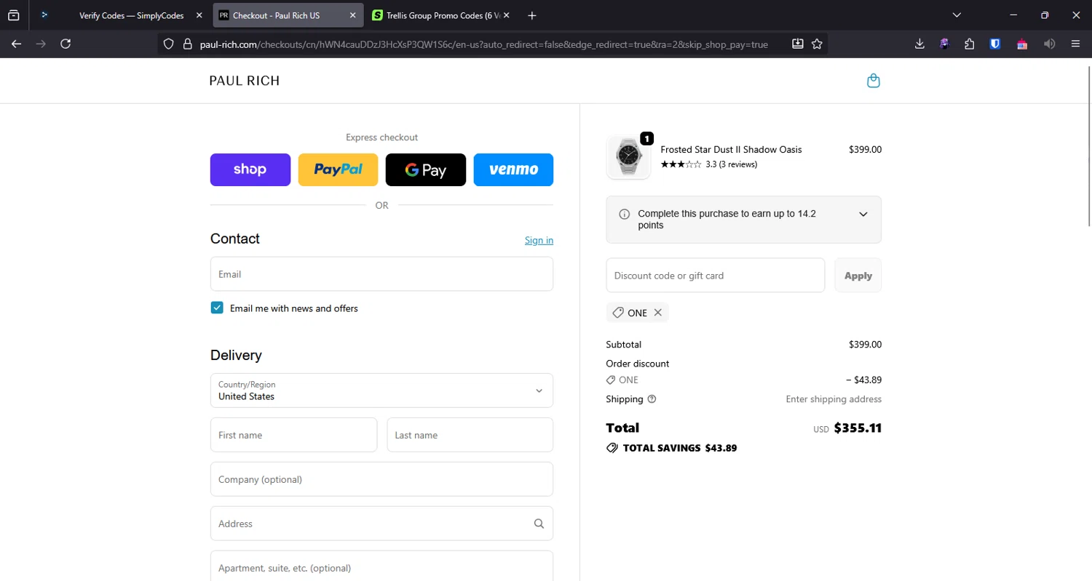The image size is (1092, 581).
Task: Open the Firefox downloads panel
Action: 919,44
